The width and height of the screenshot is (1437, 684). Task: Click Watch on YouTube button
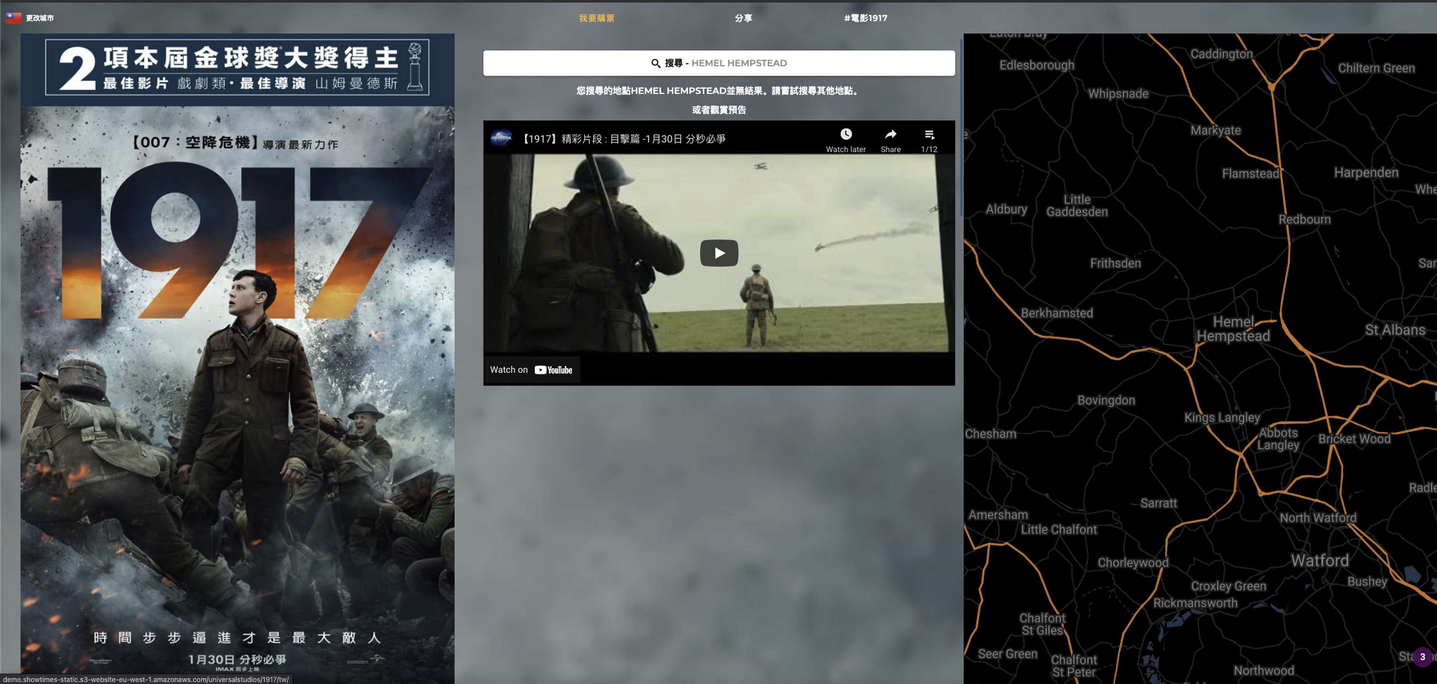coord(531,369)
